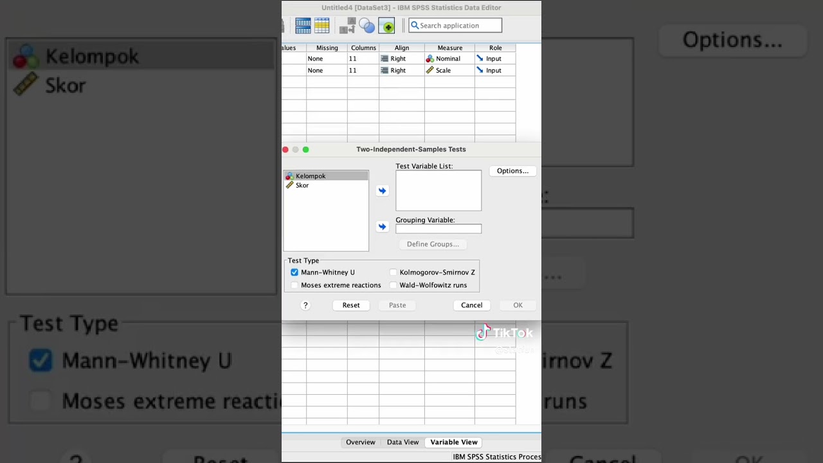Click the Split File toolbar icon
Screen dimensions: 823x463
point(303,26)
